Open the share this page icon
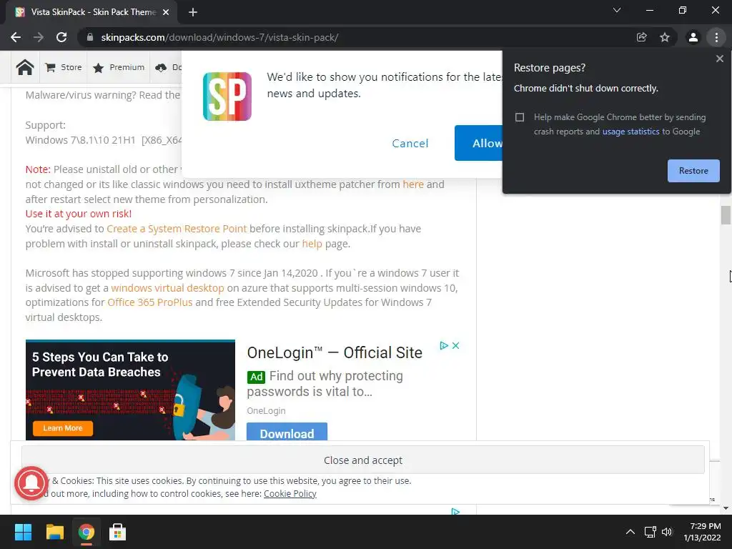732x549 pixels. click(642, 37)
